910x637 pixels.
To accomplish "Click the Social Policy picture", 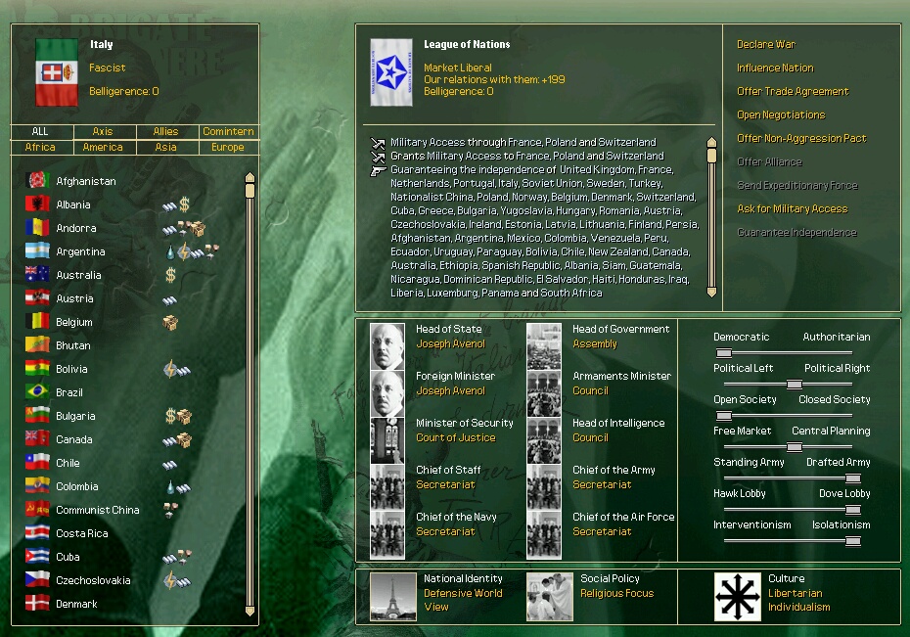I will point(550,597).
